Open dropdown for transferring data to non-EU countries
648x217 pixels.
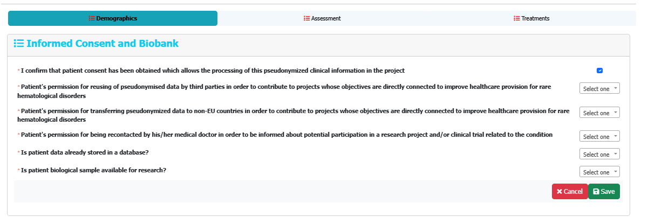point(599,113)
